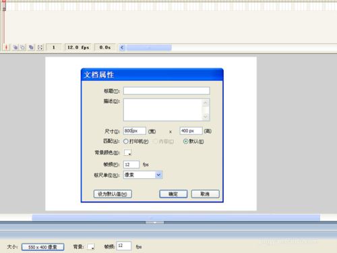The width and height of the screenshot is (337, 253).
Task: Click the red playhead marker in timeline
Action: (4, 5)
